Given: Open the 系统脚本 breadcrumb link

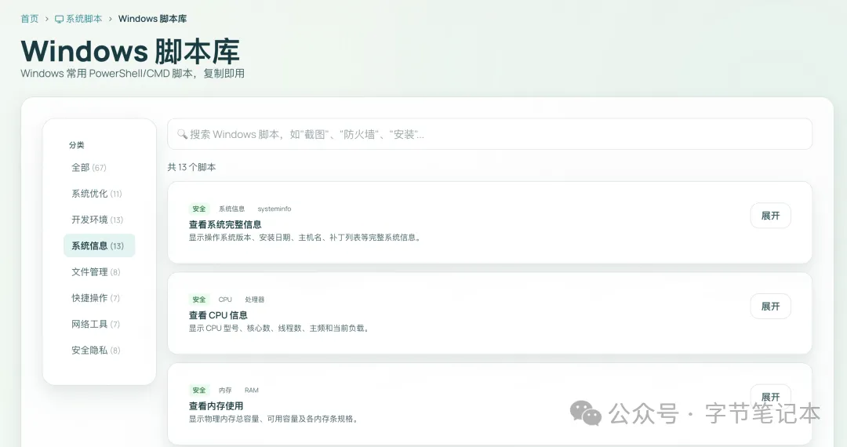Looking at the screenshot, I should [84, 19].
